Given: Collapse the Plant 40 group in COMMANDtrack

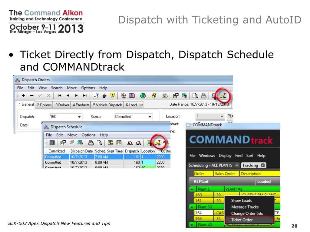Looking at the screenshot, I should tap(192, 225).
